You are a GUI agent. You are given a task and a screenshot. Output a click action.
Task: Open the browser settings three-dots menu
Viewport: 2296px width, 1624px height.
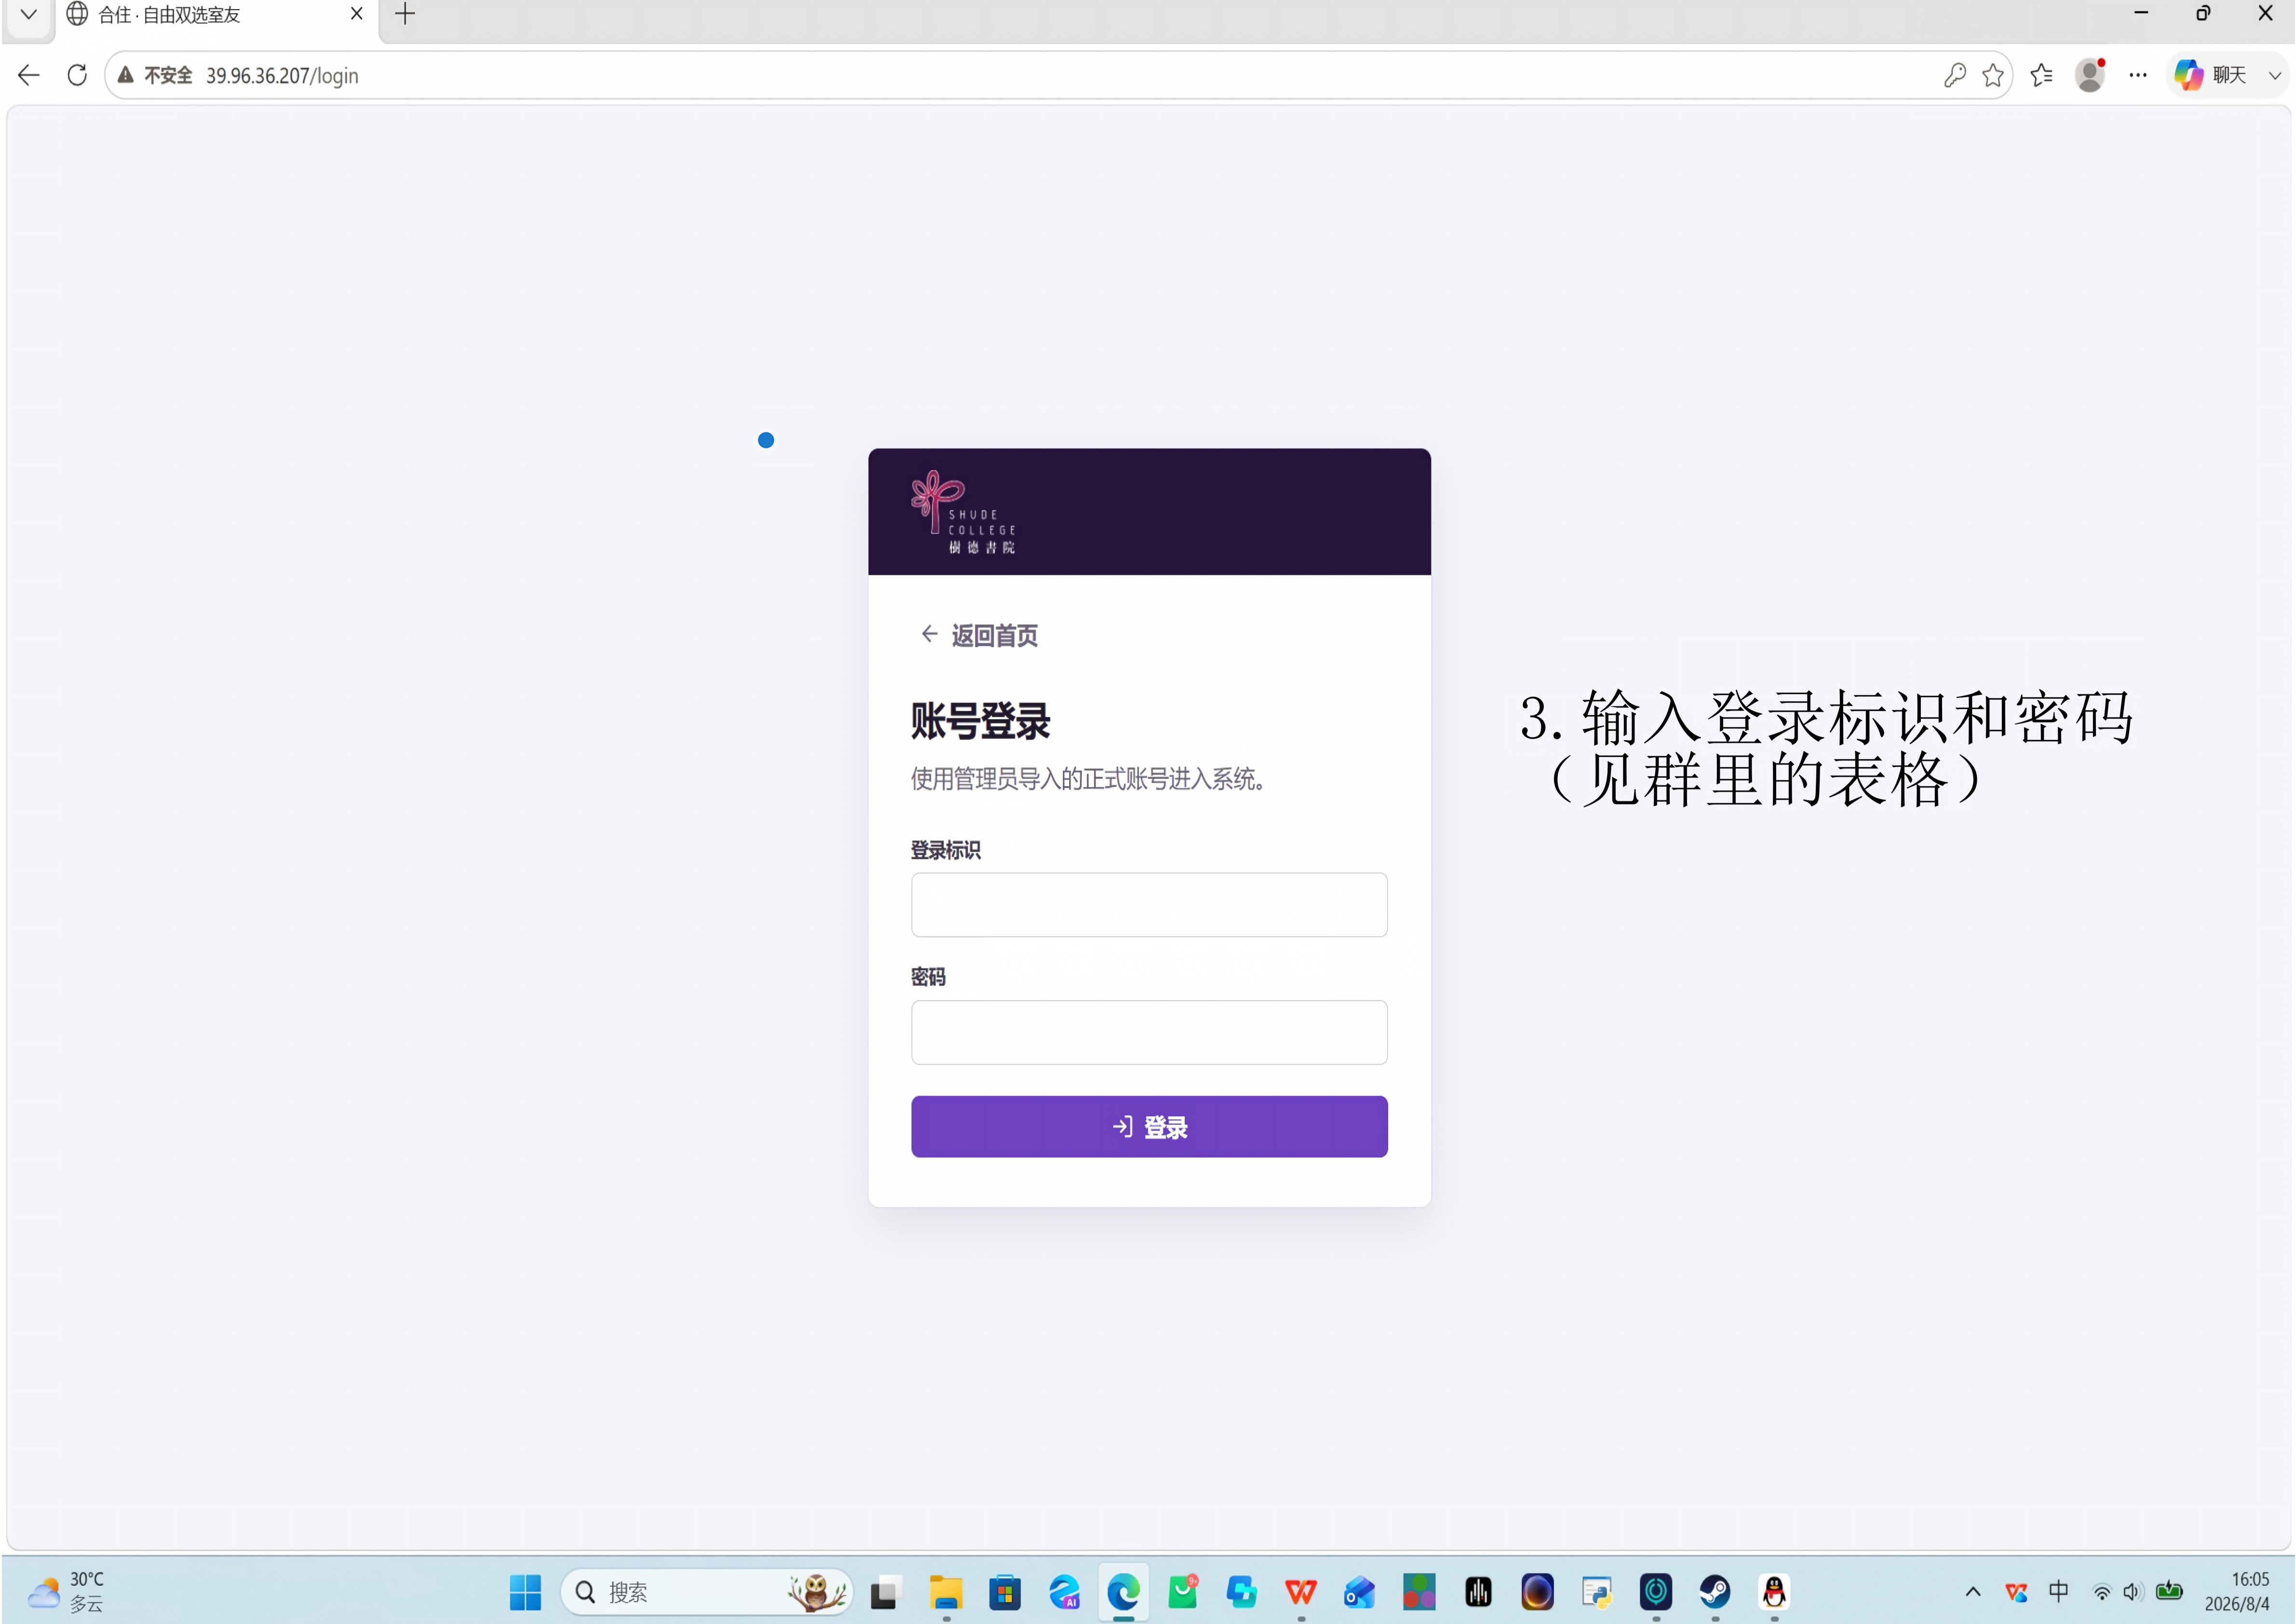click(x=2137, y=75)
